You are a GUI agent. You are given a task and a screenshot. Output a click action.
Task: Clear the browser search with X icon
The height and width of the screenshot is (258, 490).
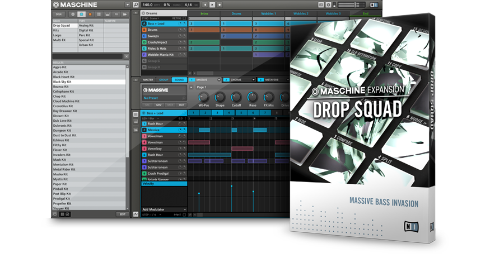pos(127,56)
